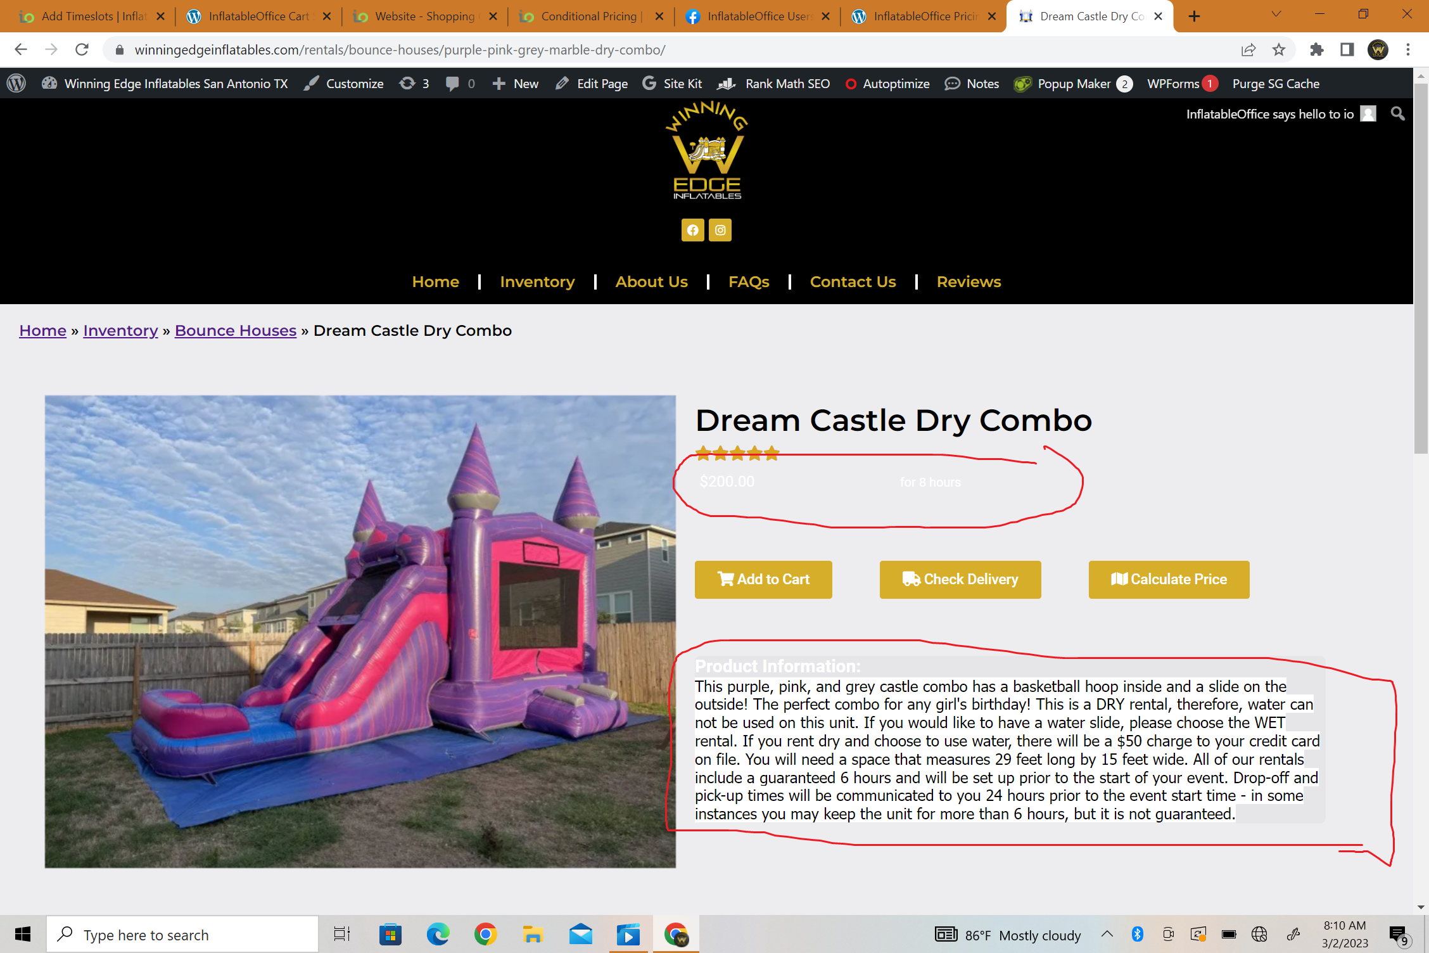This screenshot has height=953, width=1429.
Task: Toggle Chrome side panel button
Action: 1347,49
